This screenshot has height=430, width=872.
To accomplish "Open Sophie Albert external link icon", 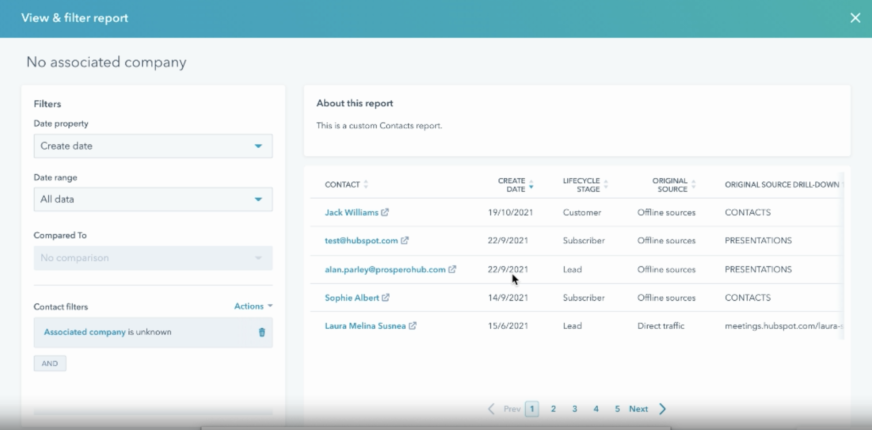I will [386, 298].
